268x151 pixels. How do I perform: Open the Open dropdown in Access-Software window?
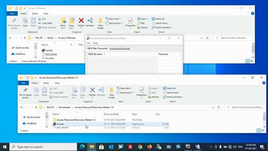pos(143,19)
